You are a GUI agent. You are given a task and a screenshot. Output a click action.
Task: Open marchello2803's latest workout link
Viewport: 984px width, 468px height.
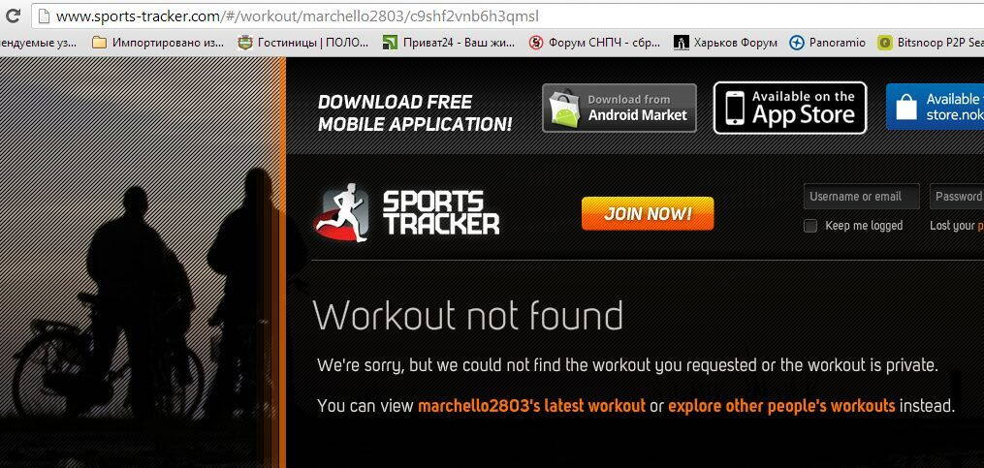point(531,406)
